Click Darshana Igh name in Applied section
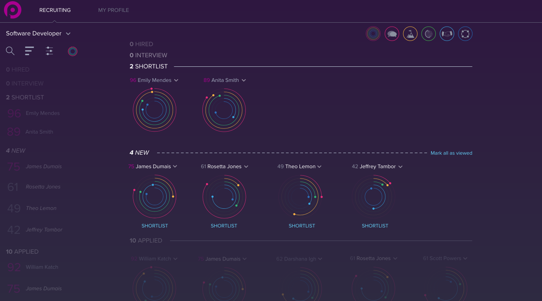542x301 pixels. coord(301,259)
